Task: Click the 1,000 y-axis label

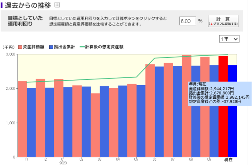Action: coord(11,123)
